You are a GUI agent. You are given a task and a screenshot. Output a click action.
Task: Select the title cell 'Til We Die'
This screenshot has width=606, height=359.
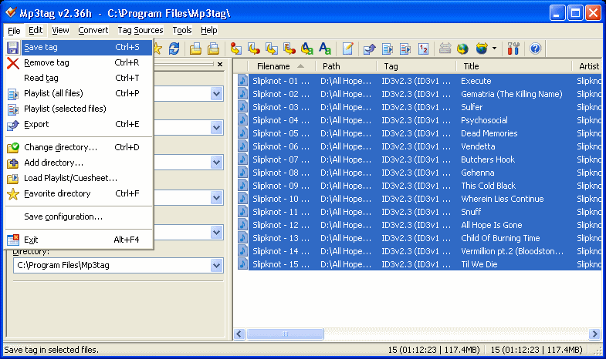[479, 264]
